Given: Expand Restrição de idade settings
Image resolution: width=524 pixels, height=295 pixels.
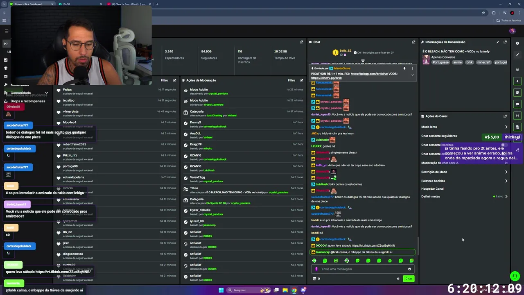Looking at the screenshot, I should (x=506, y=172).
